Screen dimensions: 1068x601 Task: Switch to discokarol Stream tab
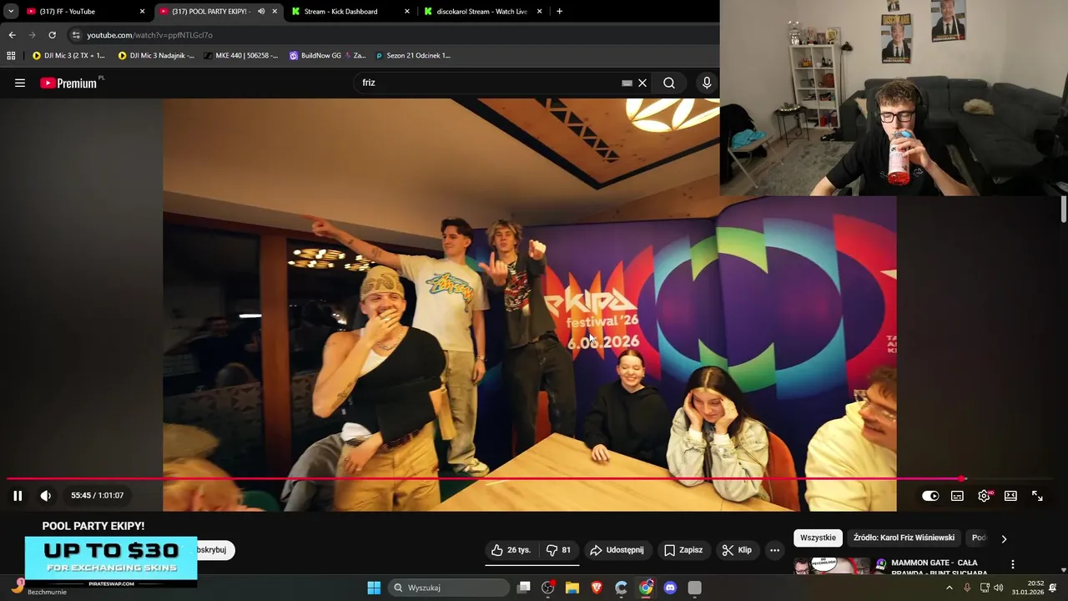pos(482,12)
